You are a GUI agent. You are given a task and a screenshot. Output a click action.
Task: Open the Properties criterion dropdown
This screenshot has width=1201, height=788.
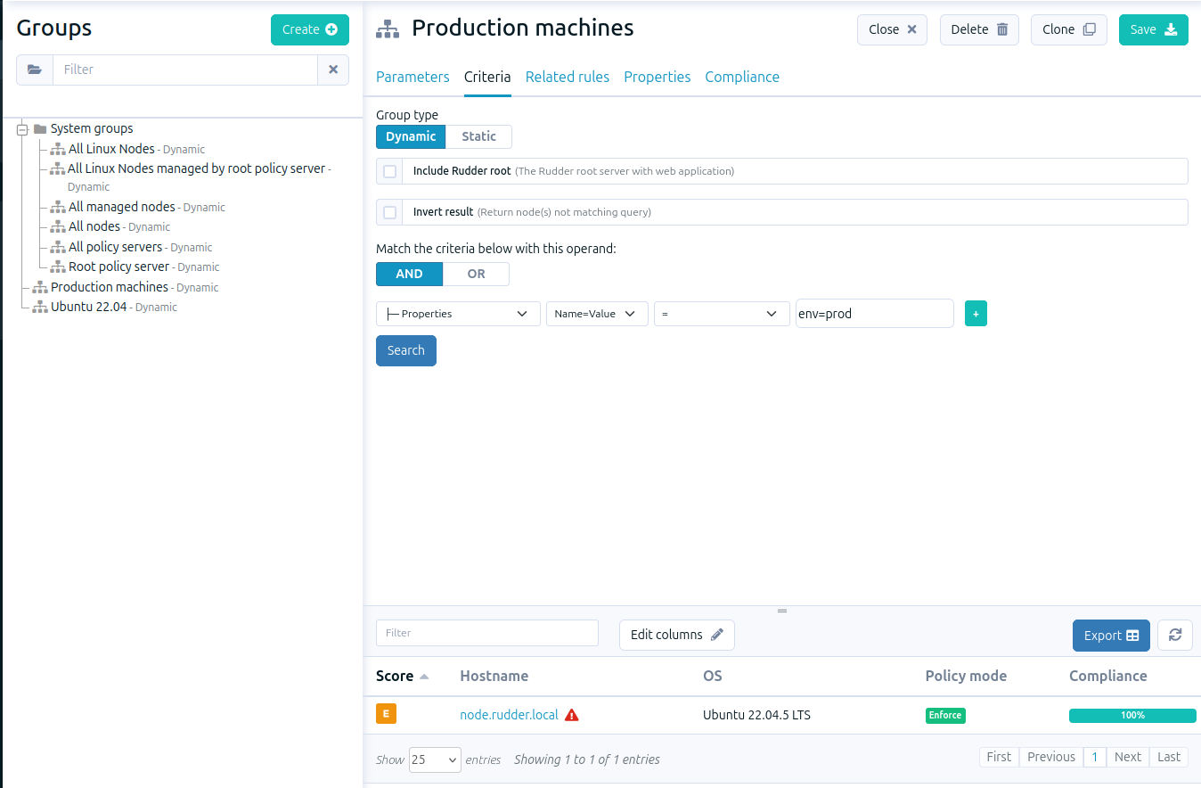[458, 314]
